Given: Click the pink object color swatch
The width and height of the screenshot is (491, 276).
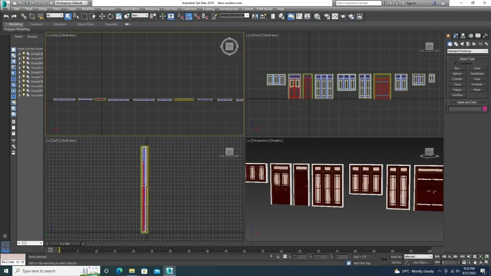Looking at the screenshot, I should click(x=485, y=109).
